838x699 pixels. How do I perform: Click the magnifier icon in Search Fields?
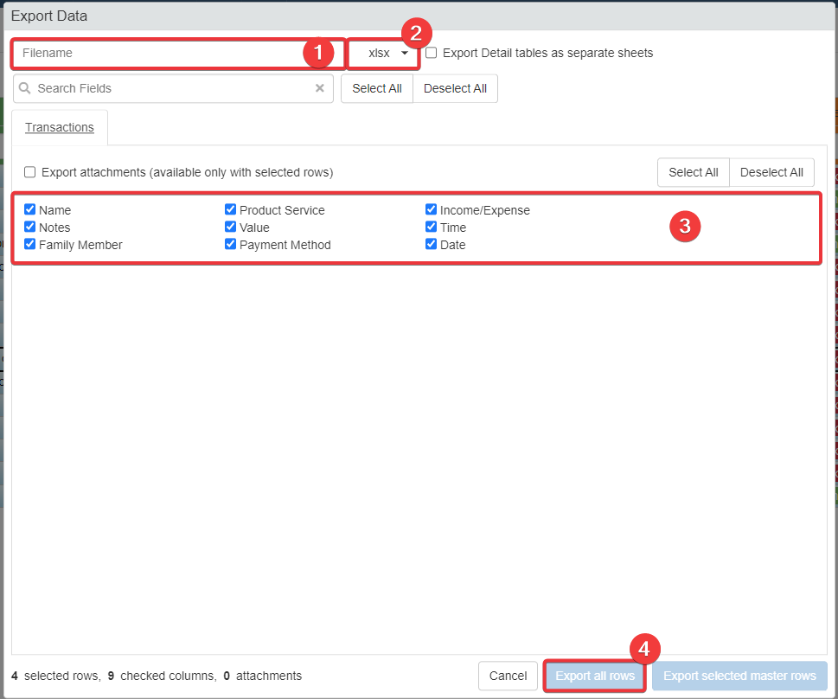tap(25, 88)
